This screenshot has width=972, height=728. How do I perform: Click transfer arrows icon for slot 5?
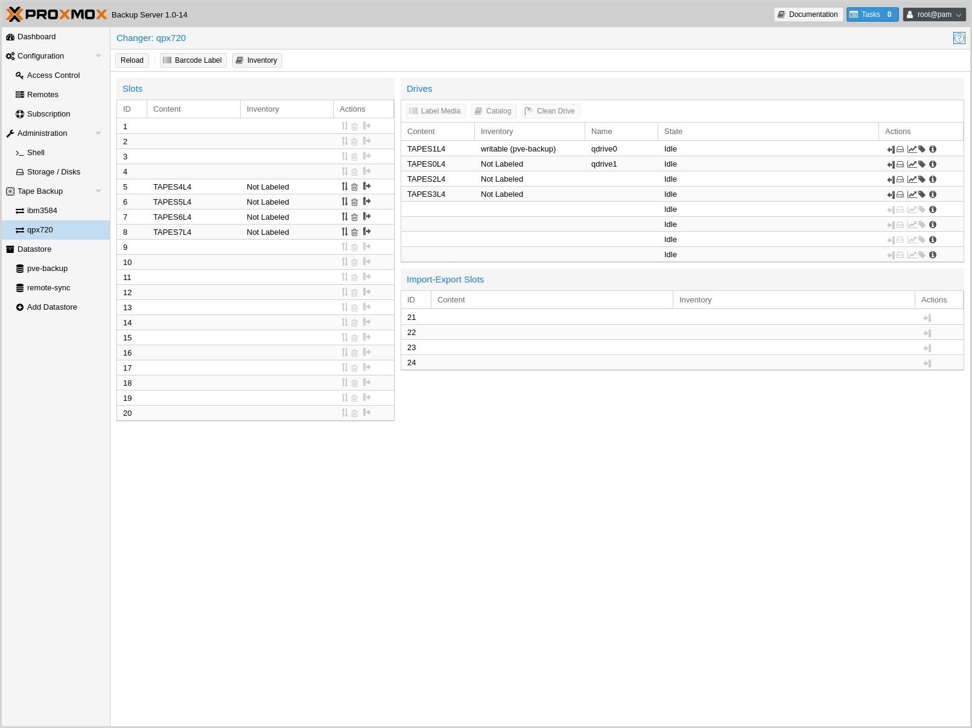point(345,187)
